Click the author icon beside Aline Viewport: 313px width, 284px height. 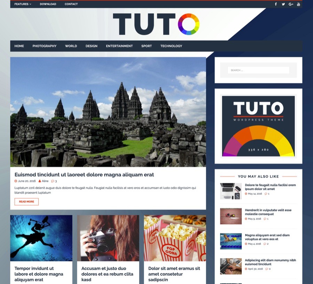(40, 181)
